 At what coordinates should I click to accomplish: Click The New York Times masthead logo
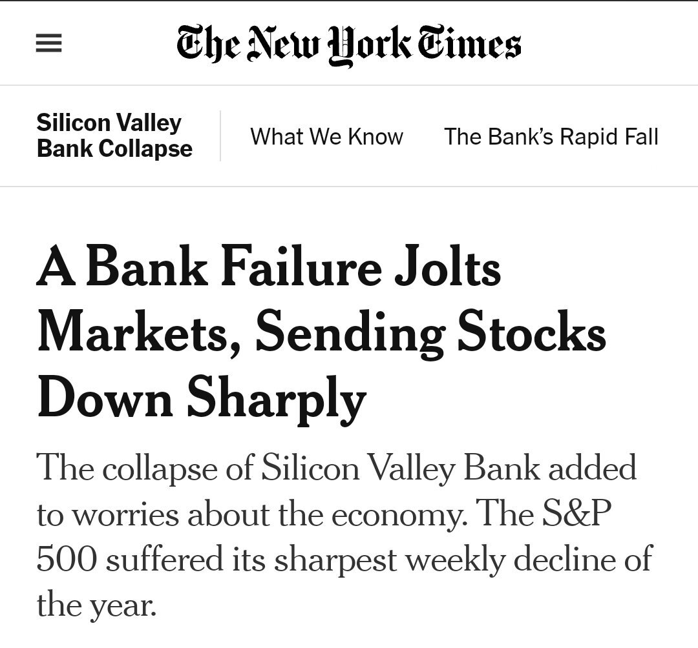[349, 44]
